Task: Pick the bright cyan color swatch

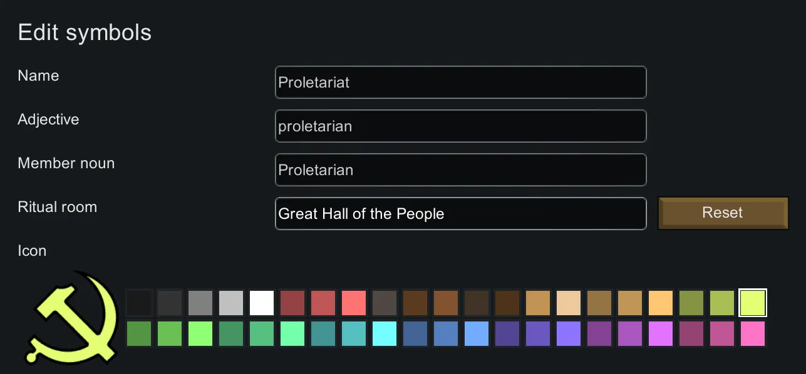Action: [x=385, y=334]
